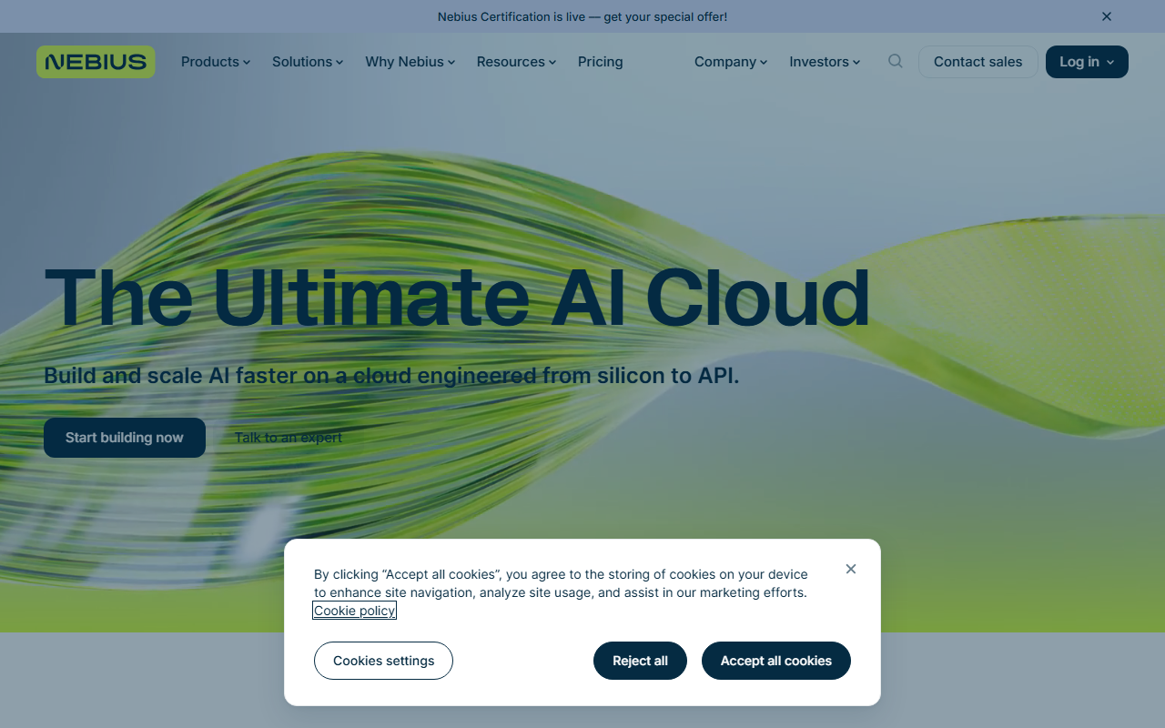
Task: Open the Log in dropdown
Action: pos(1087,62)
